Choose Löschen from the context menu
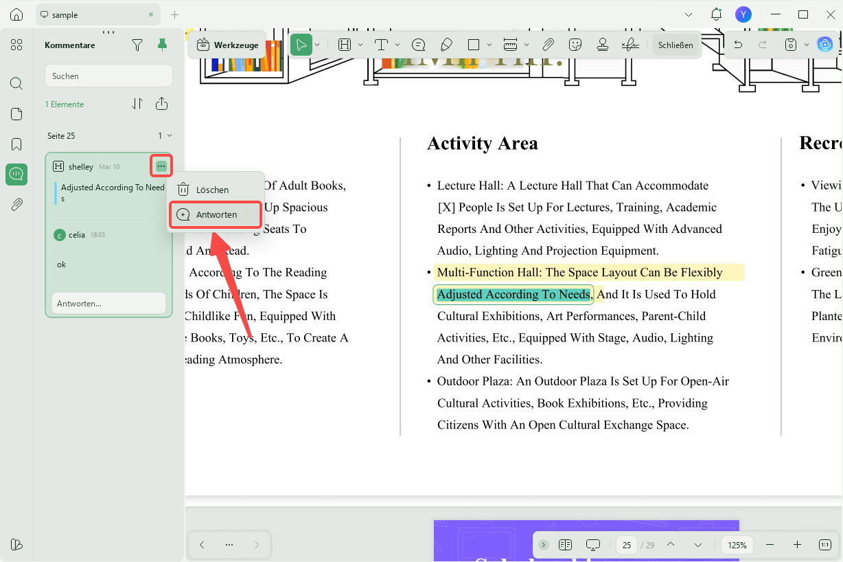Image resolution: width=843 pixels, height=562 pixels. (212, 190)
